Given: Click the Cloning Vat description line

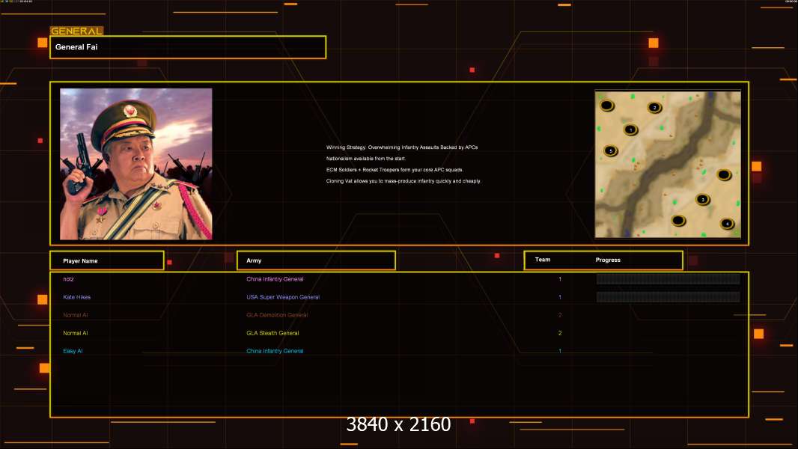Looking at the screenshot, I should pyautogui.click(x=403, y=181).
